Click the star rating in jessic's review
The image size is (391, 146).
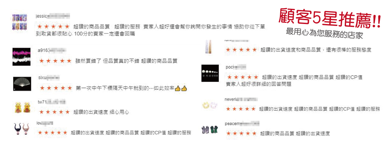(x=53, y=26)
